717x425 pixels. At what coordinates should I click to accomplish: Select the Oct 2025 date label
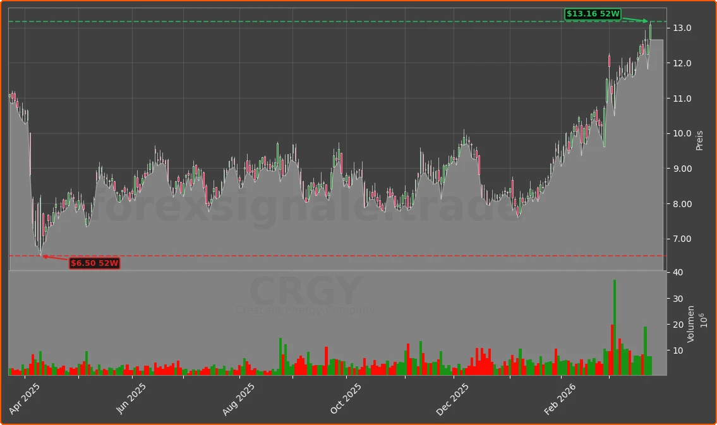[x=346, y=398]
